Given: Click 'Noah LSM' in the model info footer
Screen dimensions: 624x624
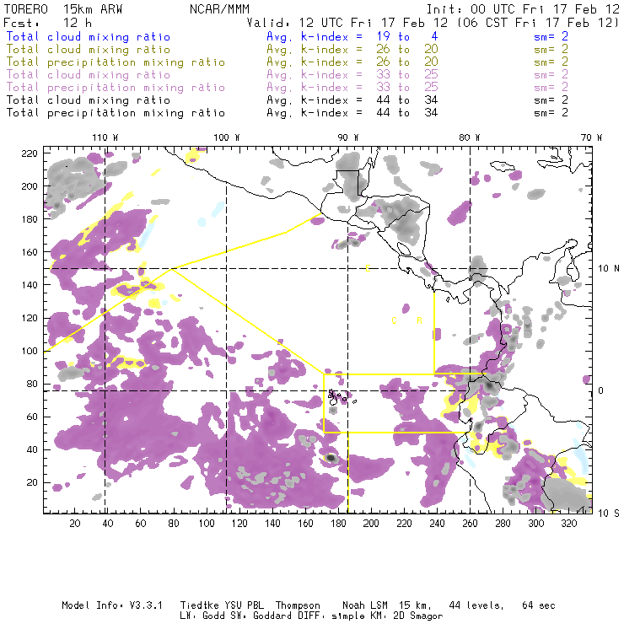Looking at the screenshot, I should (x=365, y=605).
